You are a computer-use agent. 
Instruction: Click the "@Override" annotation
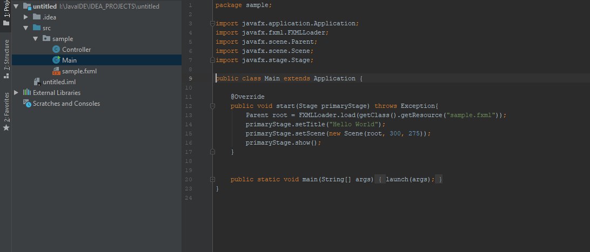pyautogui.click(x=247, y=97)
